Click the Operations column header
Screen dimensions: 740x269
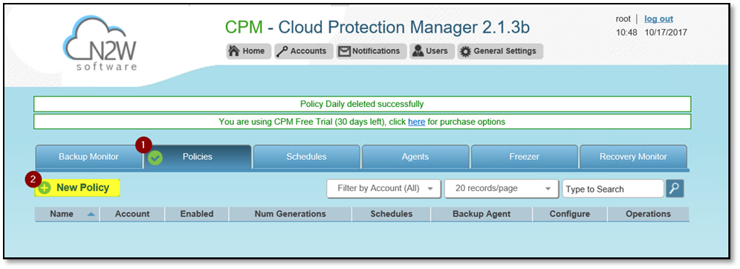click(x=648, y=214)
